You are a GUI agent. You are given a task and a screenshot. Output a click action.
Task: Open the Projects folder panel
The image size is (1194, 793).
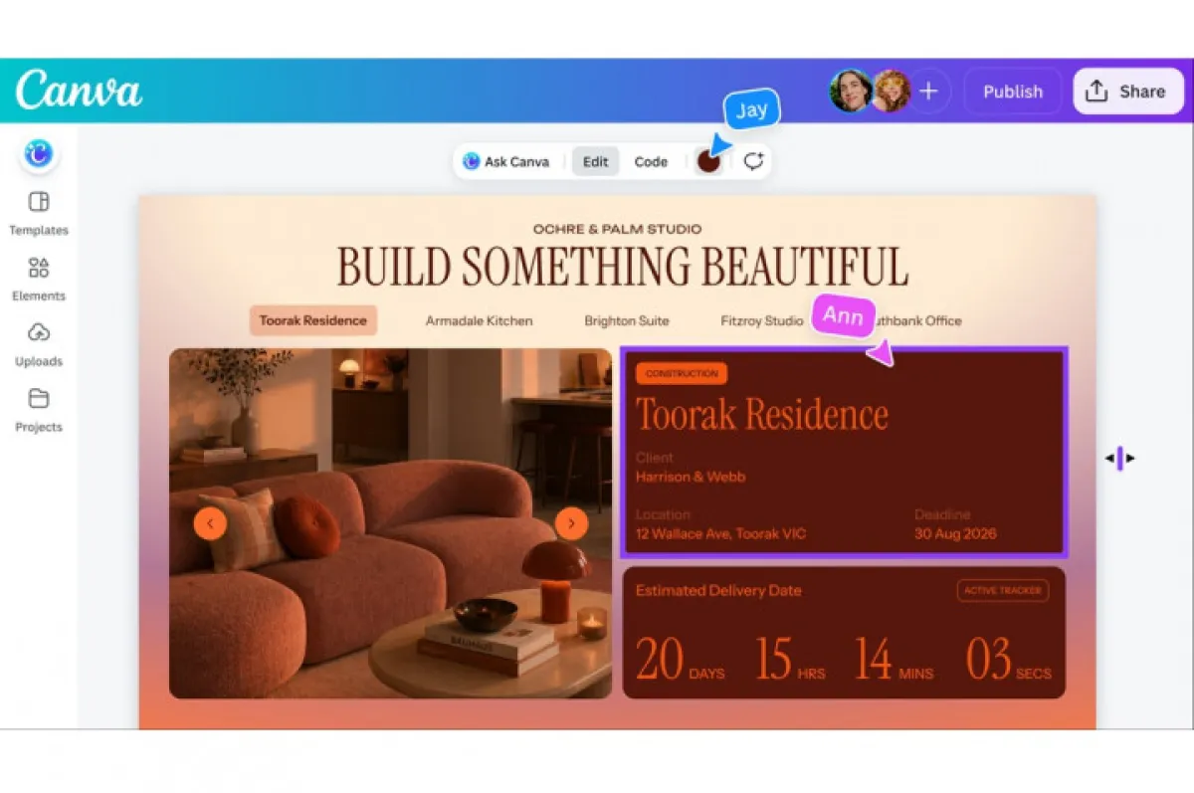click(39, 410)
